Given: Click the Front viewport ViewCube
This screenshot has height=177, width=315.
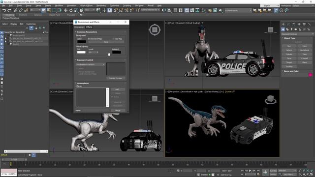Looking at the screenshot, I should click(x=271, y=30).
